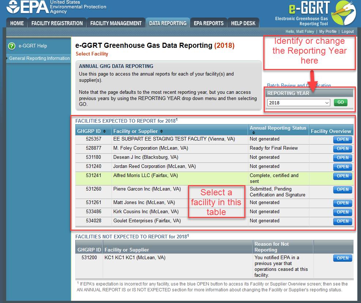Open Alfred Morris LLC facility overview
The image size is (361, 303).
343,176
